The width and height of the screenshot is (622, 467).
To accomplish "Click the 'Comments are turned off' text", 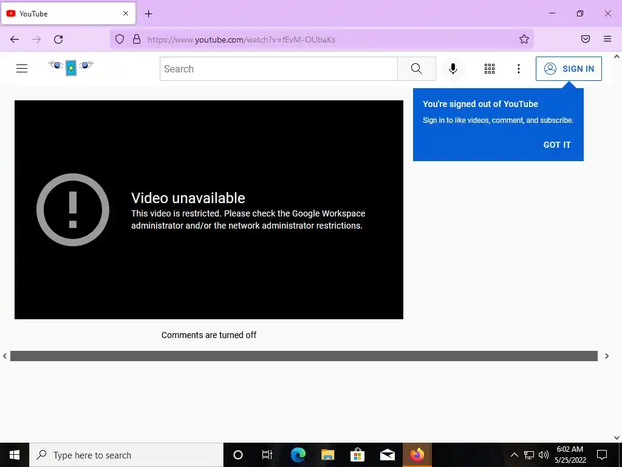I will coord(209,335).
